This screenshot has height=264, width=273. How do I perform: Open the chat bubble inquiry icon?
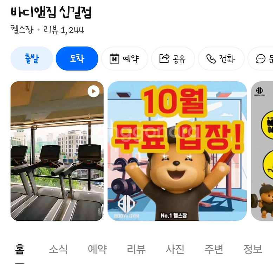coord(261,59)
